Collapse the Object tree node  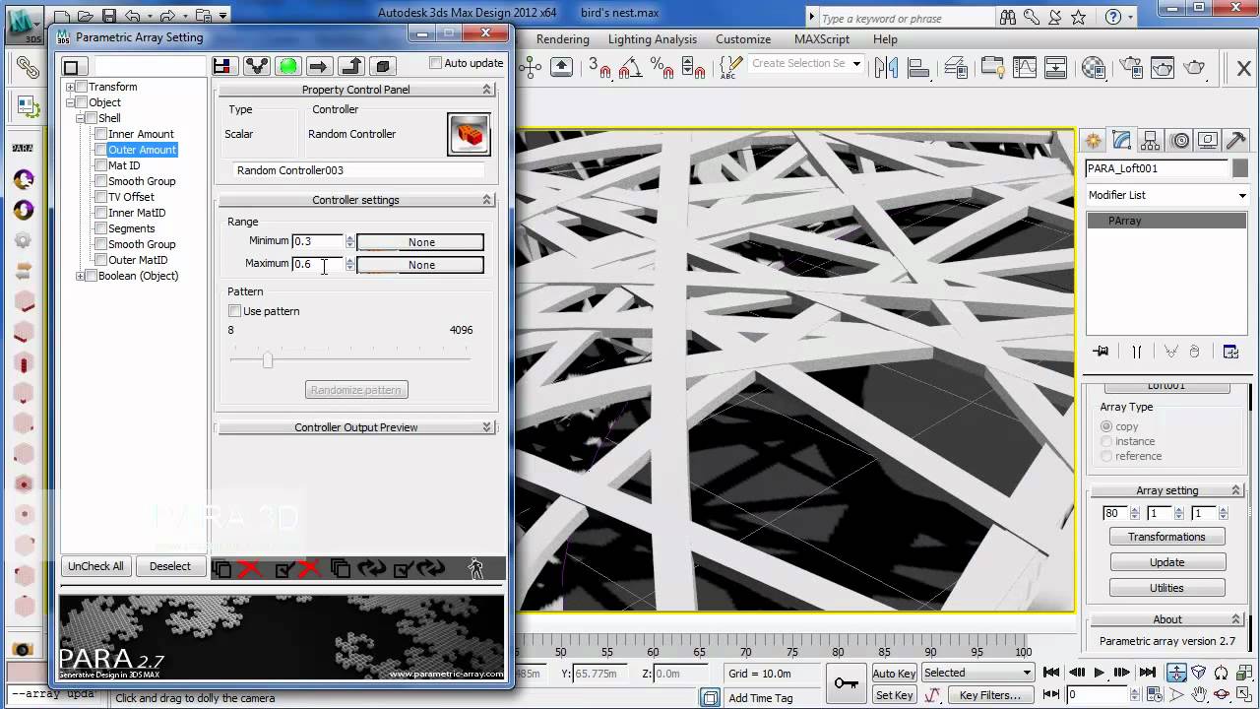pos(70,102)
